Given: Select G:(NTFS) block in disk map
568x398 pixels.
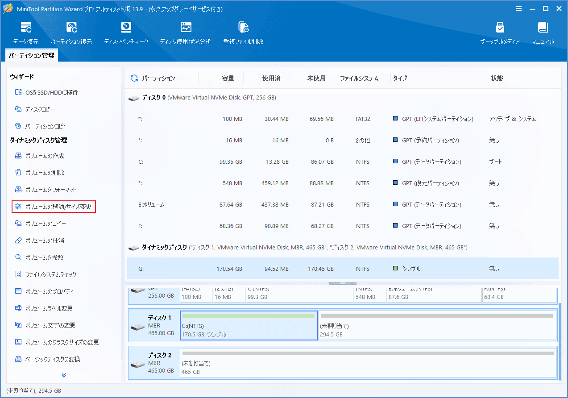Looking at the screenshot, I should 249,325.
